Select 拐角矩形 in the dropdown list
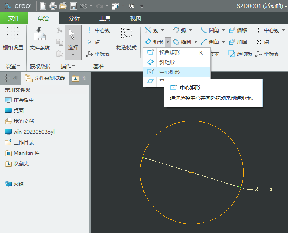This screenshot has width=288, height=233. pyautogui.click(x=169, y=53)
